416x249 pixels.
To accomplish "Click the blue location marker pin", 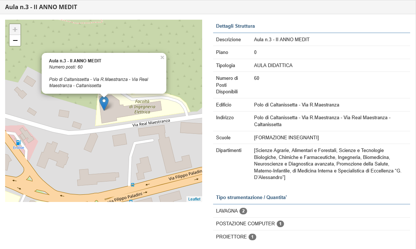I will point(104,103).
